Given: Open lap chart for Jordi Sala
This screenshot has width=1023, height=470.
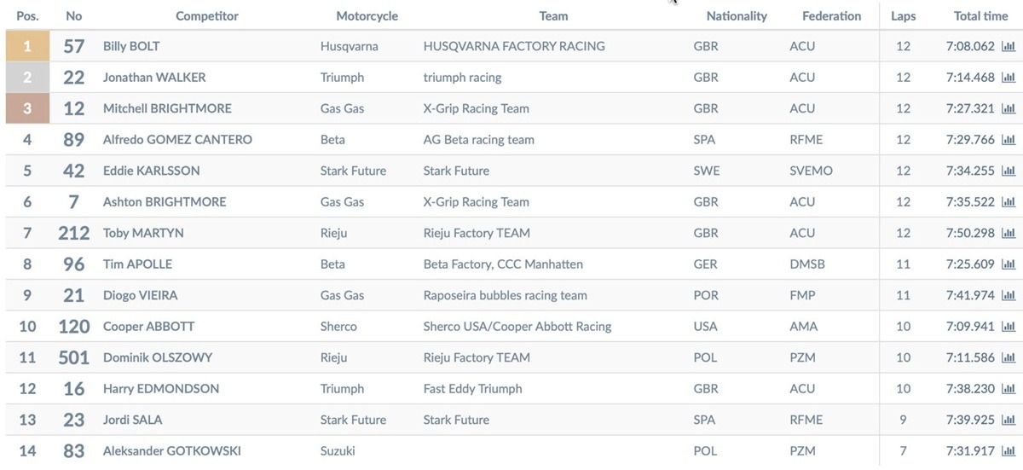Looking at the screenshot, I should point(1009,421).
